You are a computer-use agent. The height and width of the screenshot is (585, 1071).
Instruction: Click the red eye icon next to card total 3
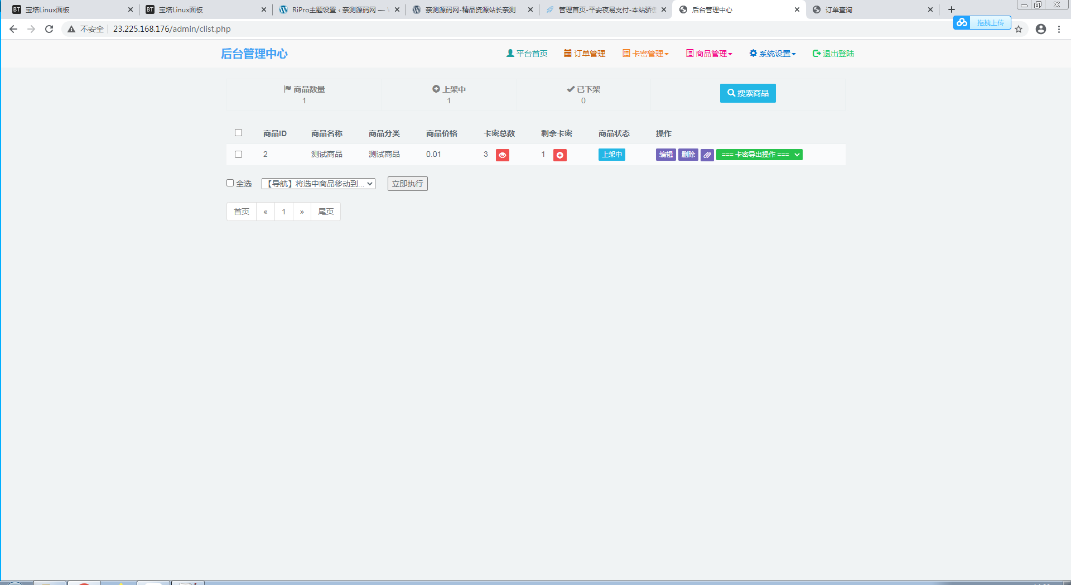click(x=502, y=155)
